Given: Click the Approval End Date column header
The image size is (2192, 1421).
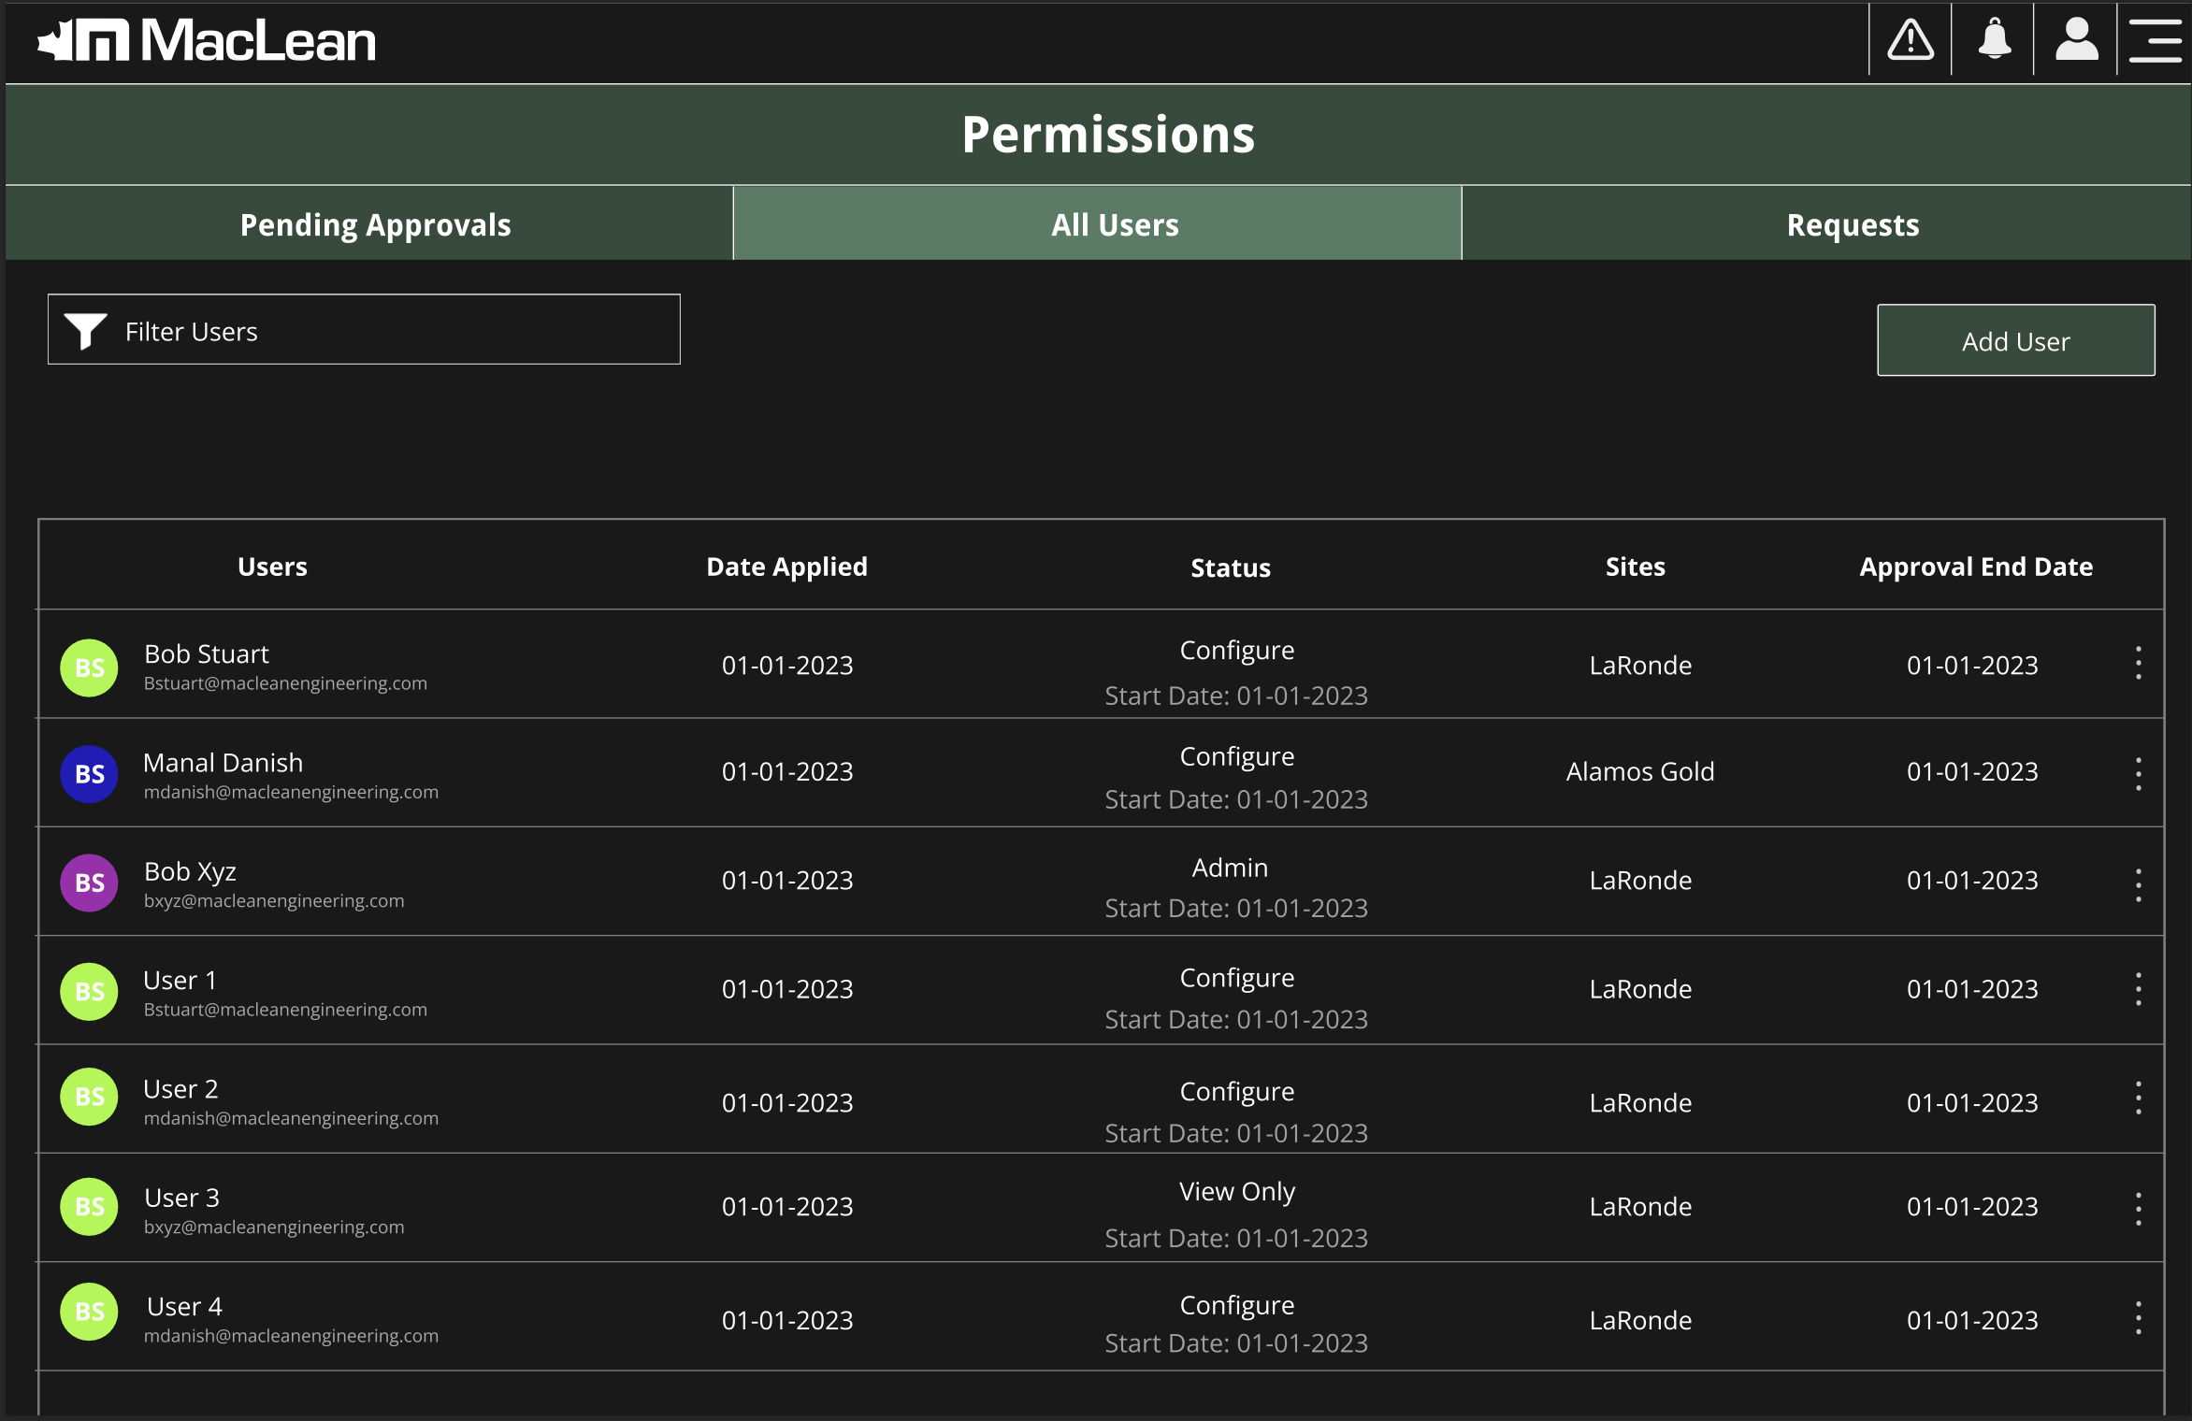Looking at the screenshot, I should (1975, 567).
